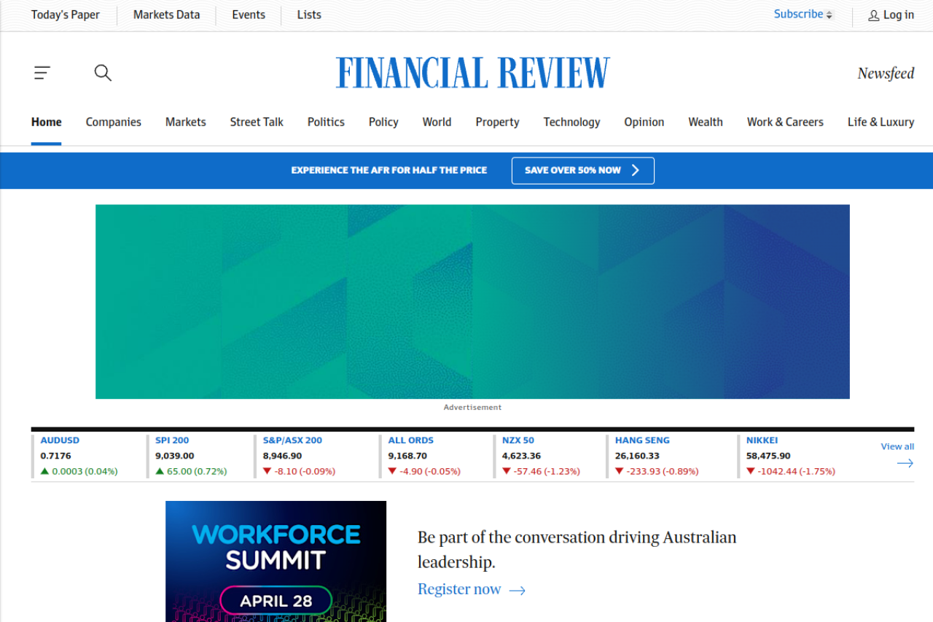Click the arrow beside Register now
933x622 pixels.
[517, 591]
